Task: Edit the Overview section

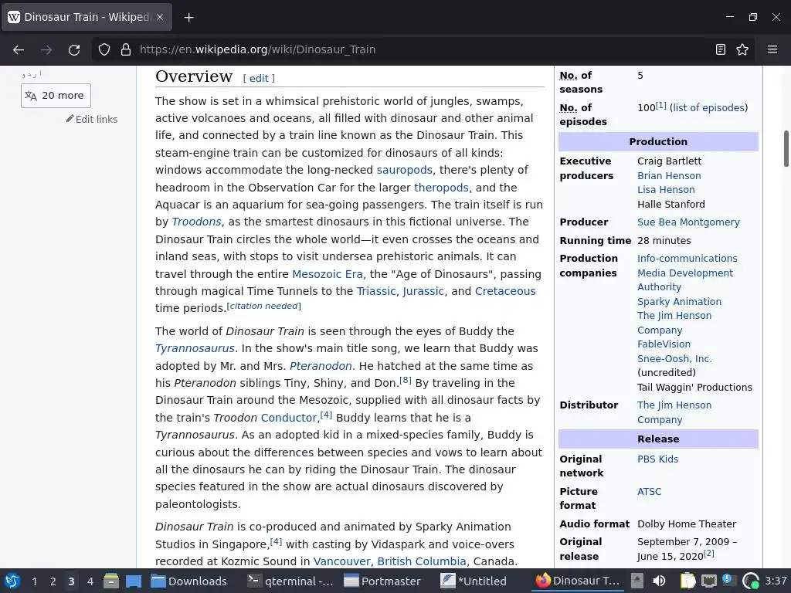Action: 259,78
